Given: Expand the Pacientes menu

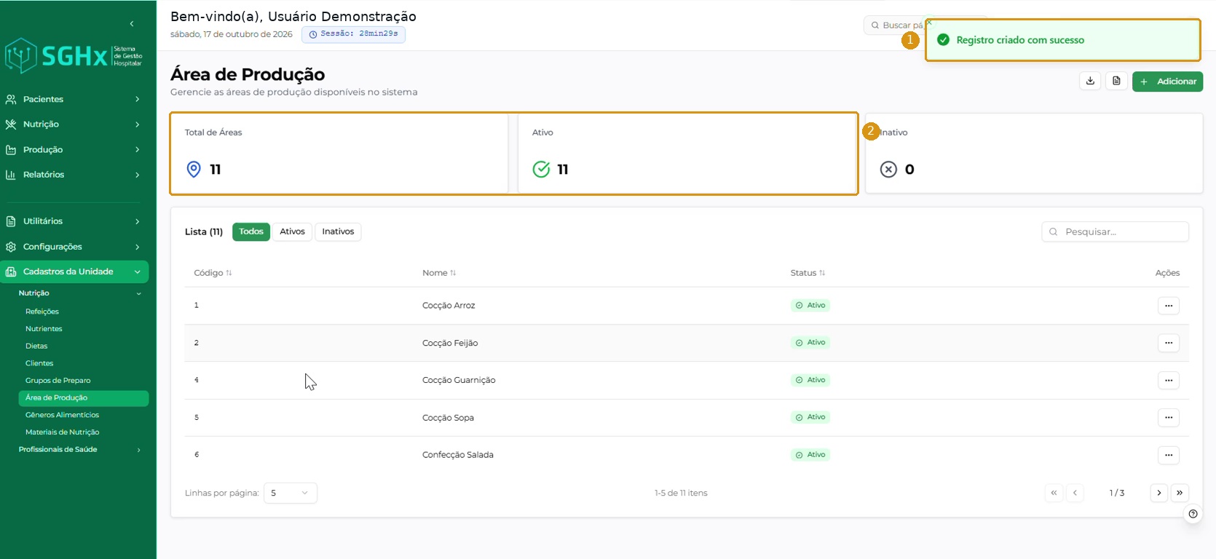Looking at the screenshot, I should 75,99.
